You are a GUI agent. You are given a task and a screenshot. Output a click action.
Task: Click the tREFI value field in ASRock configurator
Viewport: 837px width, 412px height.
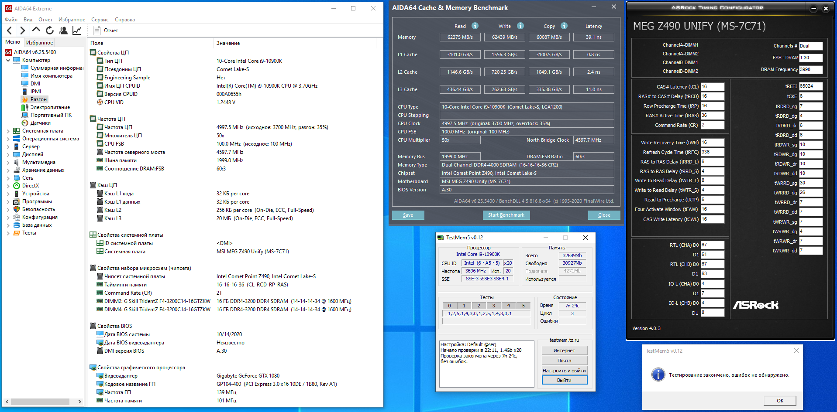(811, 86)
